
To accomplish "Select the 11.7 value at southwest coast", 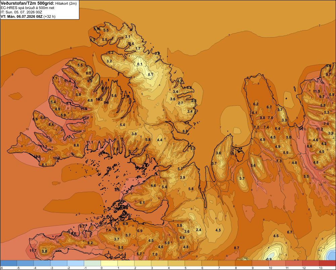I will click(33, 251).
